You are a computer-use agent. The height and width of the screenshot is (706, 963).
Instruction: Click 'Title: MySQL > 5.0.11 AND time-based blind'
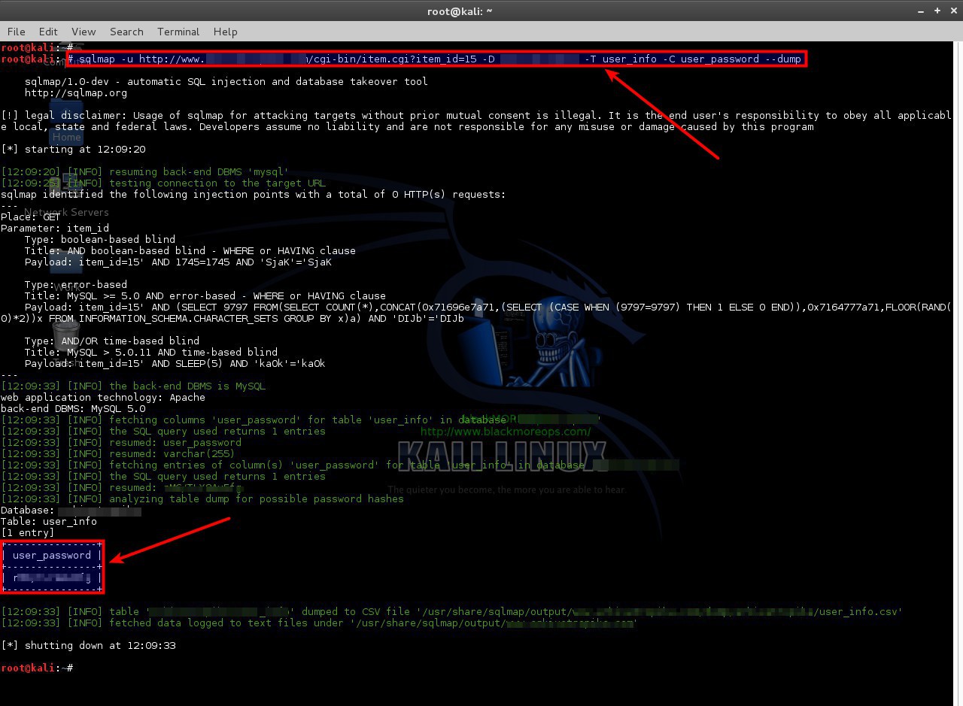coord(151,352)
